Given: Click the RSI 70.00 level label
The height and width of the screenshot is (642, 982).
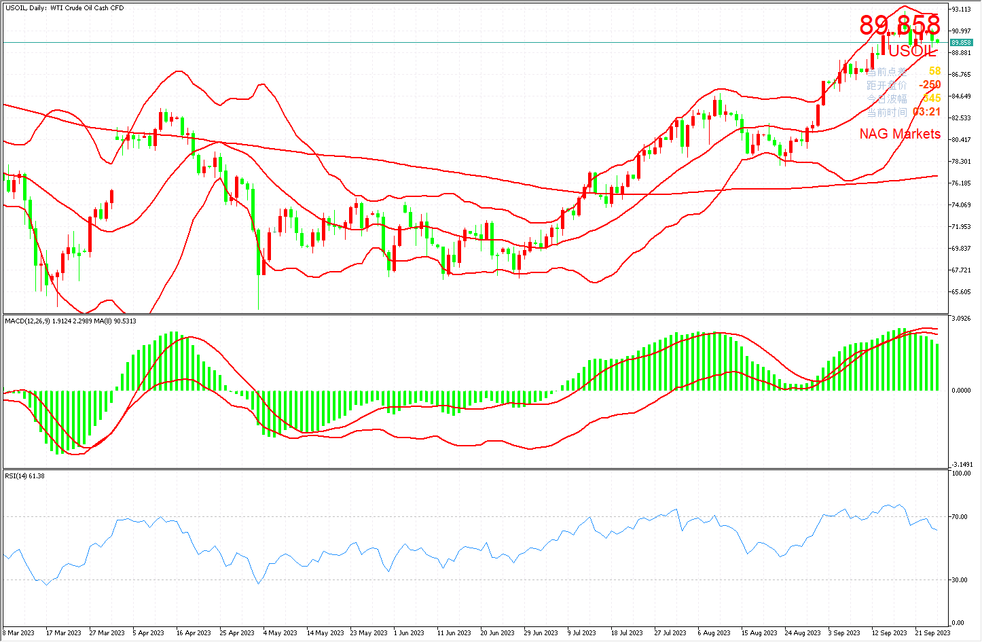Looking at the screenshot, I should (x=960, y=517).
